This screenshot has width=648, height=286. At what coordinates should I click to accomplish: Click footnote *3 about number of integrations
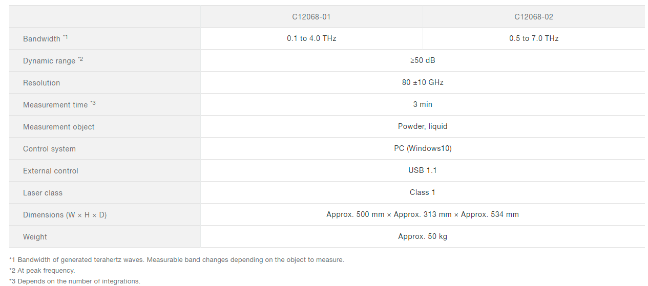[x=75, y=281]
